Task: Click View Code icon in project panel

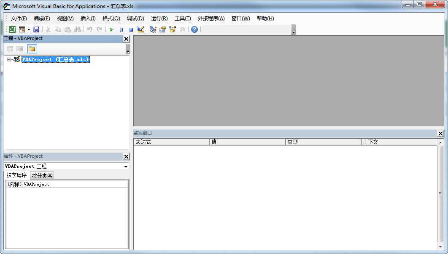Action: pyautogui.click(x=10, y=49)
